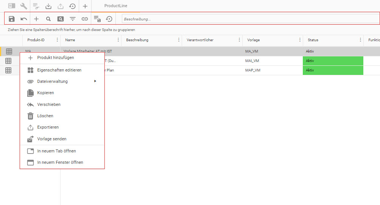Click the save (floppy disk) toolbar icon
The height and width of the screenshot is (205, 380).
[x=12, y=19]
